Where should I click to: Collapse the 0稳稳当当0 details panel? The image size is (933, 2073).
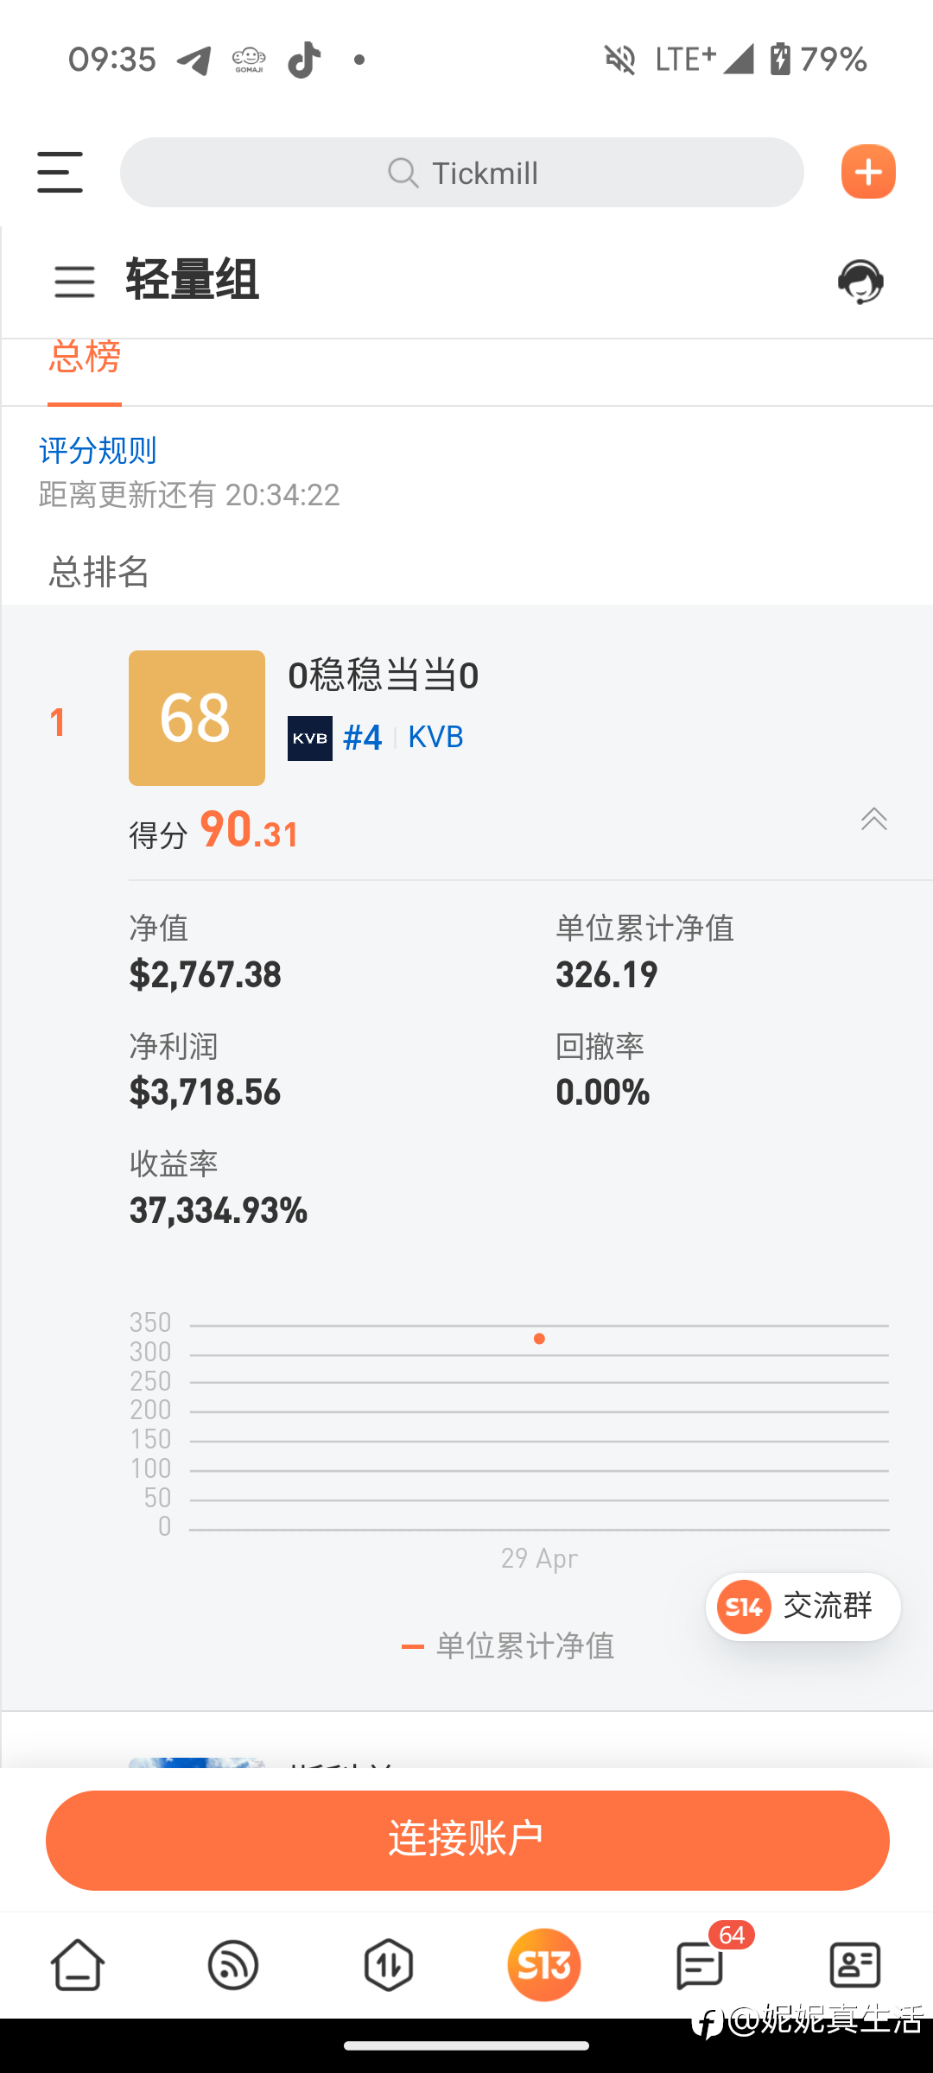(x=873, y=819)
